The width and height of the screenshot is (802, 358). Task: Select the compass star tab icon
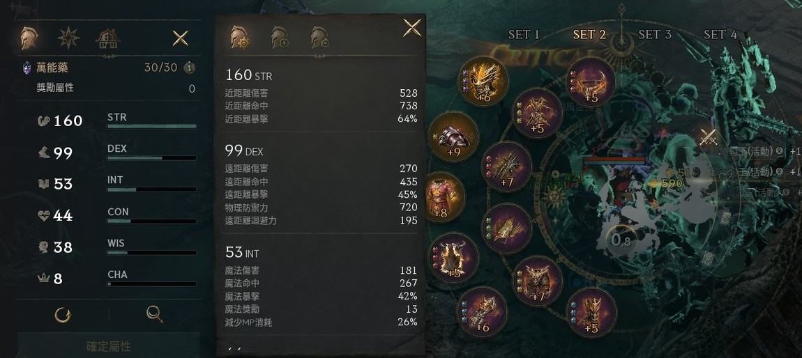click(68, 38)
